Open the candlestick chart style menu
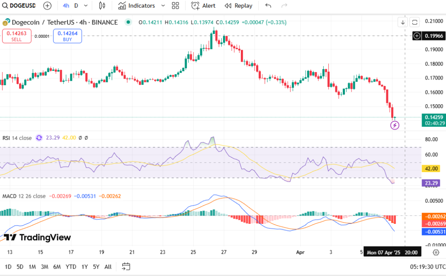Screen dimensions: 446x276 [102, 6]
